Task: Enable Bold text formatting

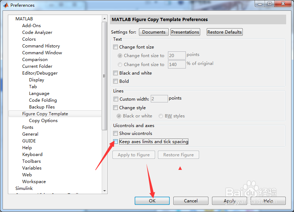Action: point(116,81)
